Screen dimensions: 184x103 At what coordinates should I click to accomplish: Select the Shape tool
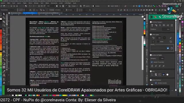[4, 18]
